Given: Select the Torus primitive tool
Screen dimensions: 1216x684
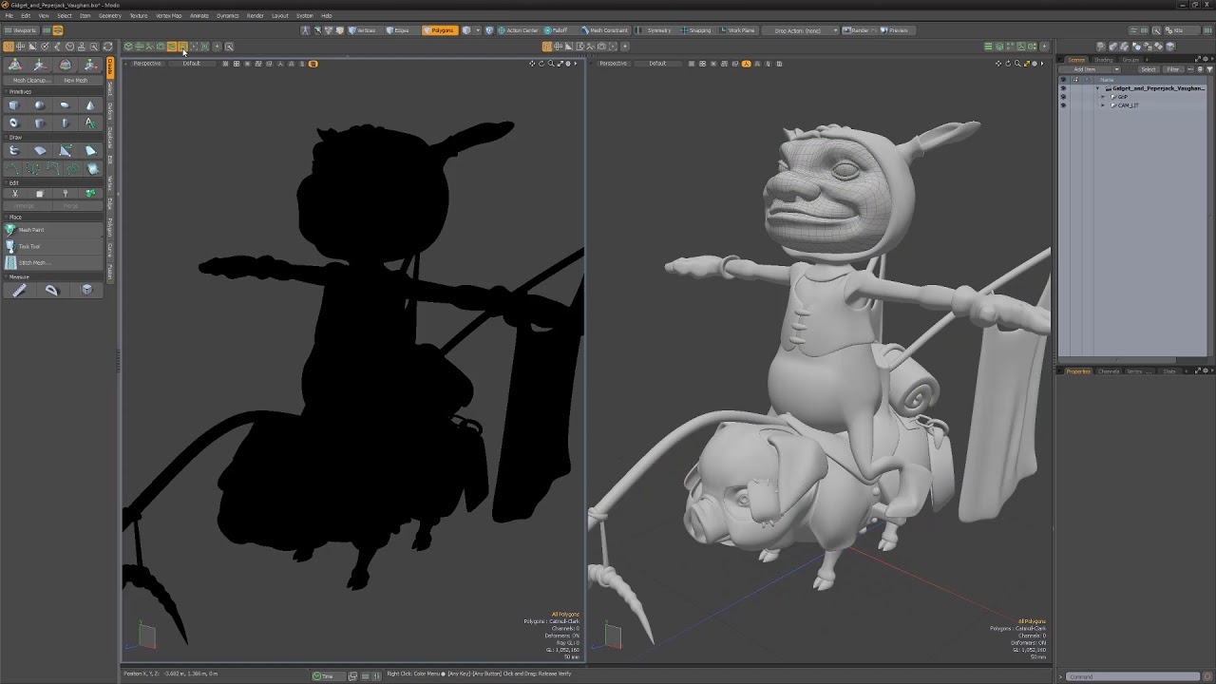Looking at the screenshot, I should 13,123.
